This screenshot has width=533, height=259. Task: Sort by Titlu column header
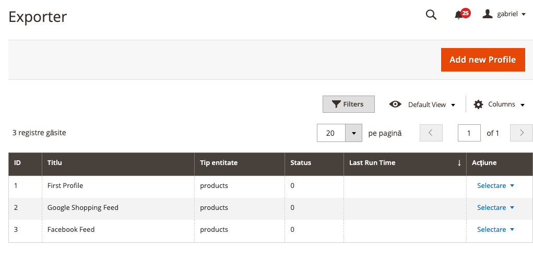pos(119,163)
